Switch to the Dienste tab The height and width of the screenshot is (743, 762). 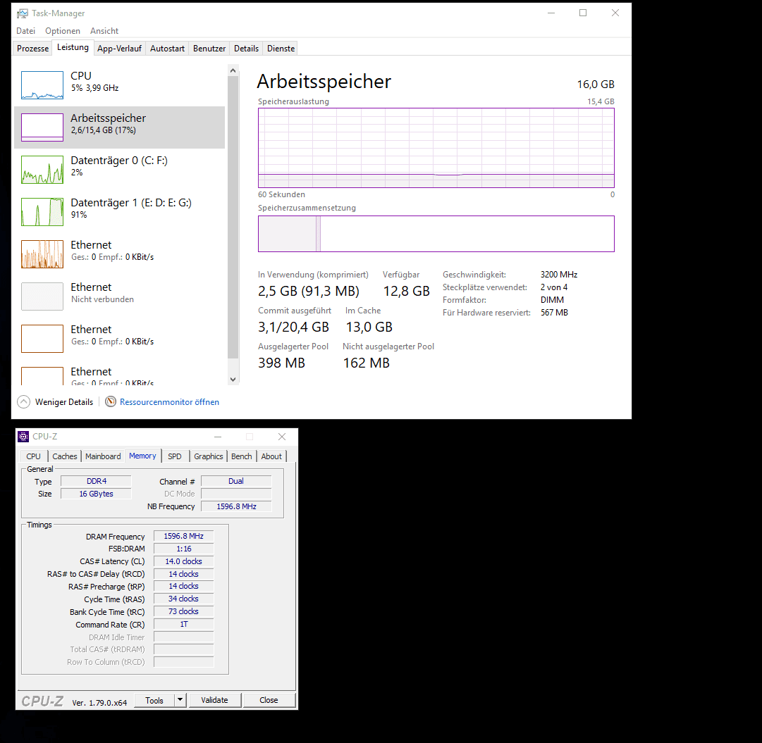[281, 49]
